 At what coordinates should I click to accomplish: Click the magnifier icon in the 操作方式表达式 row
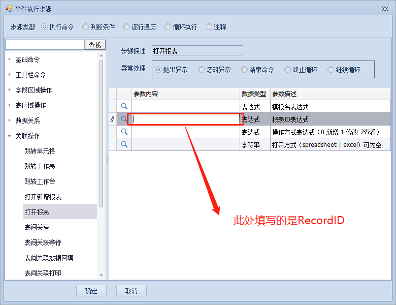[x=124, y=132]
